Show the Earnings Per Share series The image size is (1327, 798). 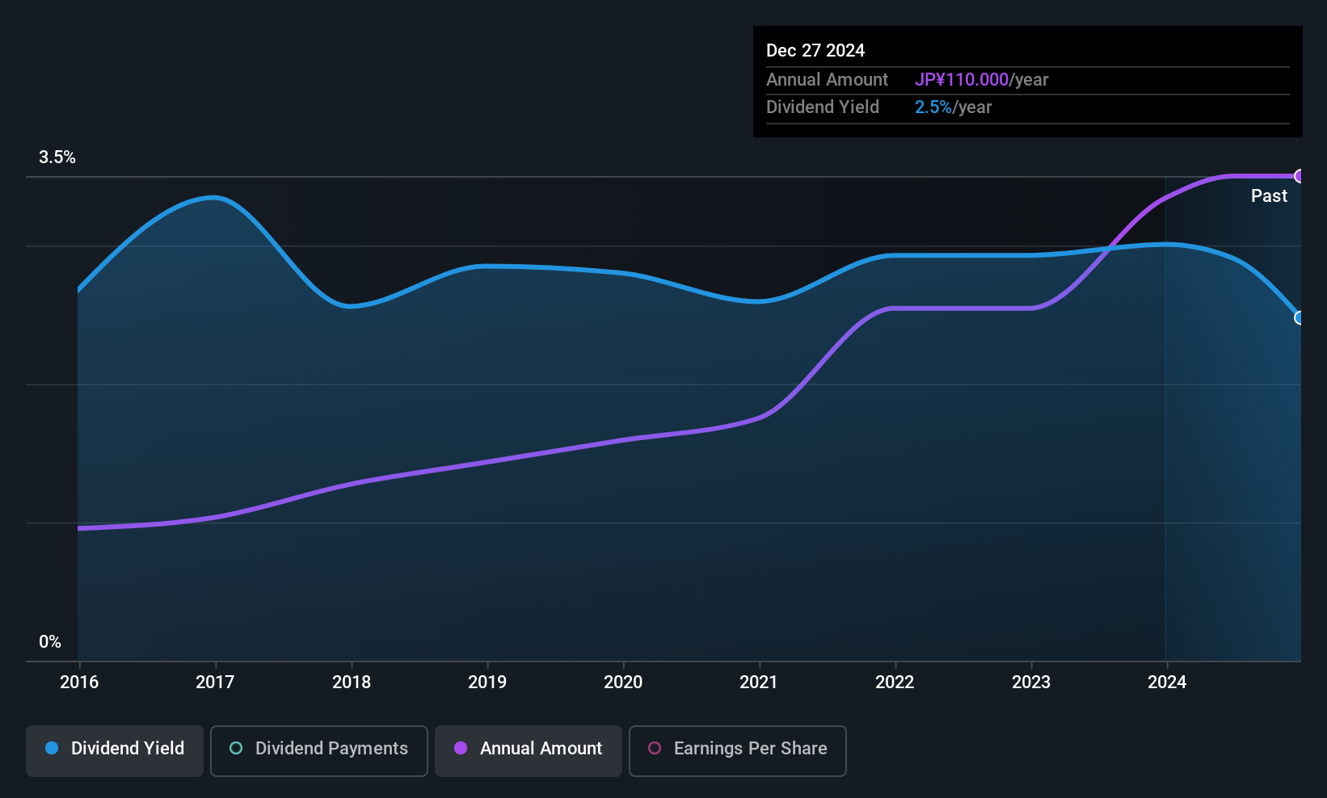tap(737, 749)
